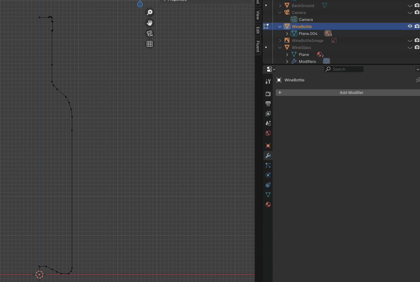This screenshot has height=282, width=420.
Task: Open the Physics properties tab
Action: point(268,175)
